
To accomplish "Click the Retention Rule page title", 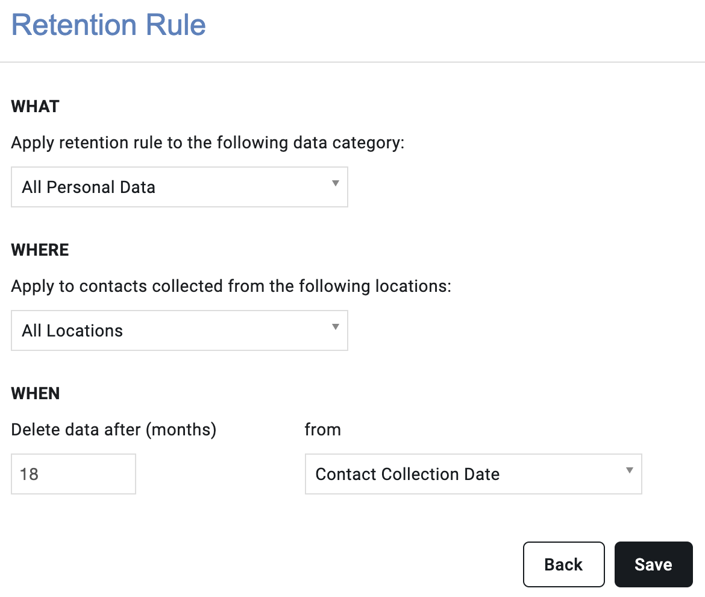I will click(108, 25).
